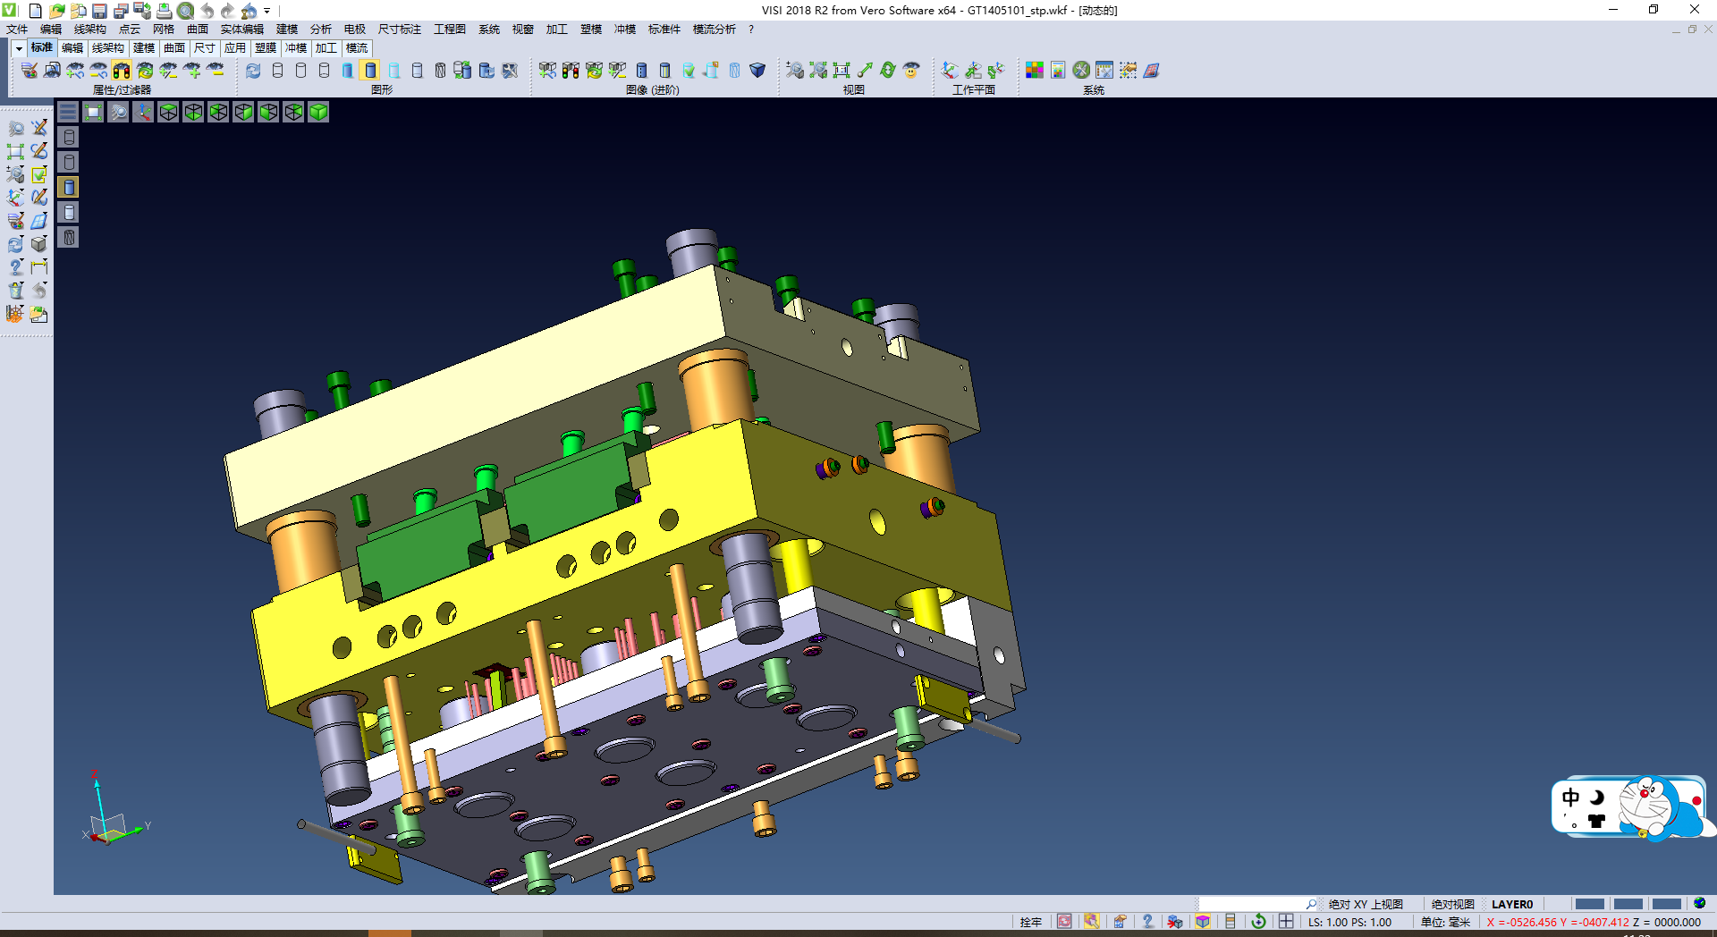Select the 1:1 zoom fit icon
Viewport: 1717px width, 937px height.
click(842, 71)
